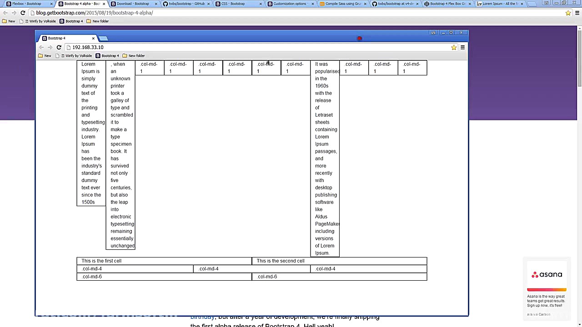This screenshot has height=327, width=582.
Task: Click the back arrow in the front window
Action: pyautogui.click(x=41, y=47)
